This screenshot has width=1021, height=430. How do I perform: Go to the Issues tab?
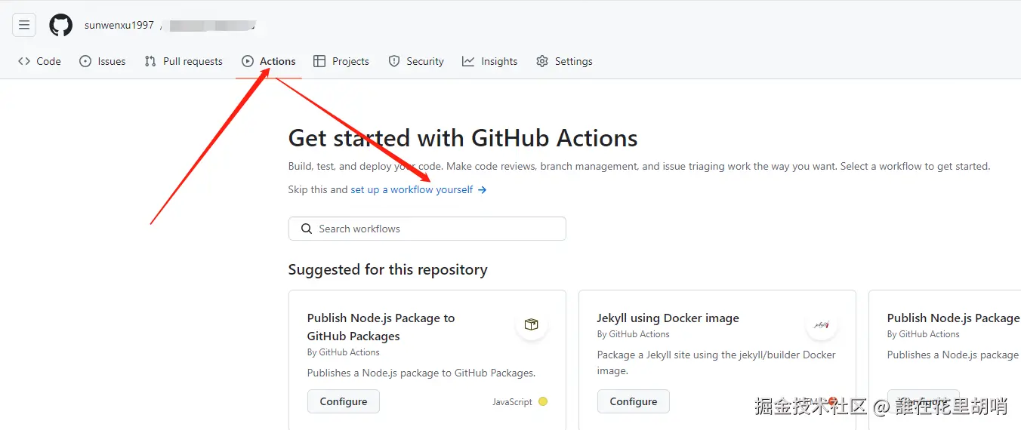click(x=103, y=61)
